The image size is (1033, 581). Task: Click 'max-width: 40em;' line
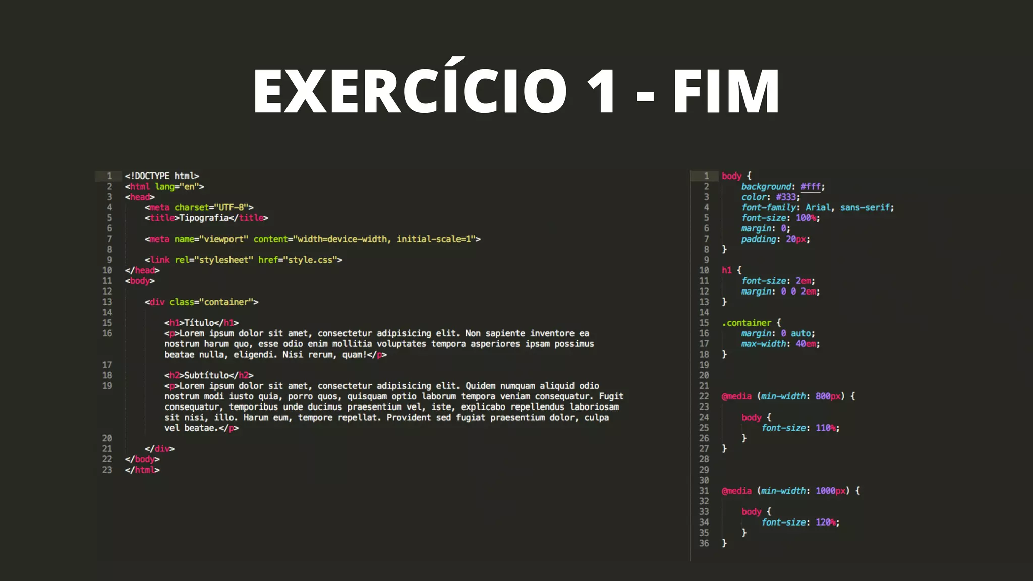(x=780, y=344)
